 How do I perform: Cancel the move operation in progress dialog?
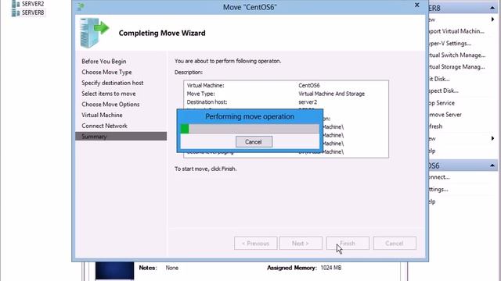(254, 142)
